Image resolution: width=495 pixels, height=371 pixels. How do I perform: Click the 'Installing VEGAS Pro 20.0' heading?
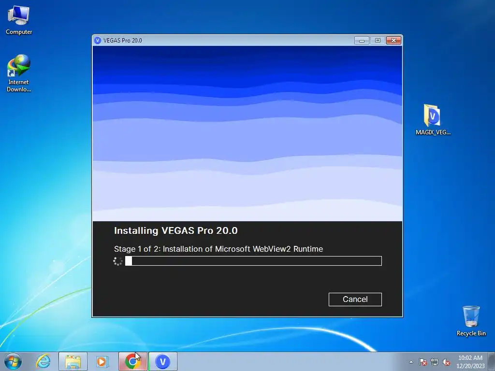tap(176, 230)
